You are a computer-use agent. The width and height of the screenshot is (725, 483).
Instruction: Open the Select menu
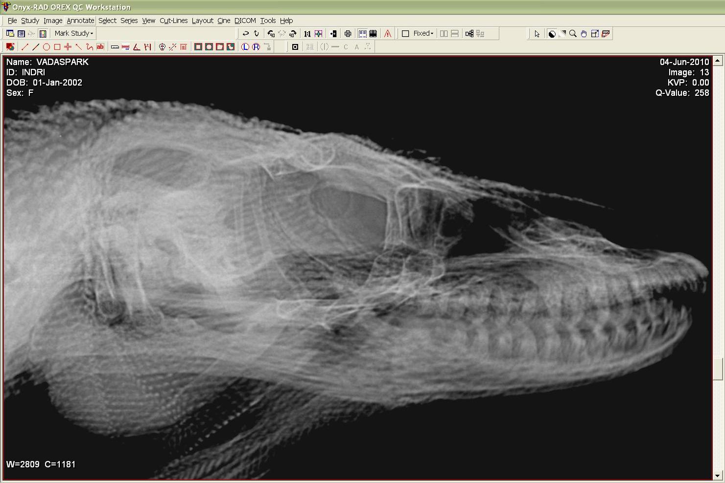point(107,21)
